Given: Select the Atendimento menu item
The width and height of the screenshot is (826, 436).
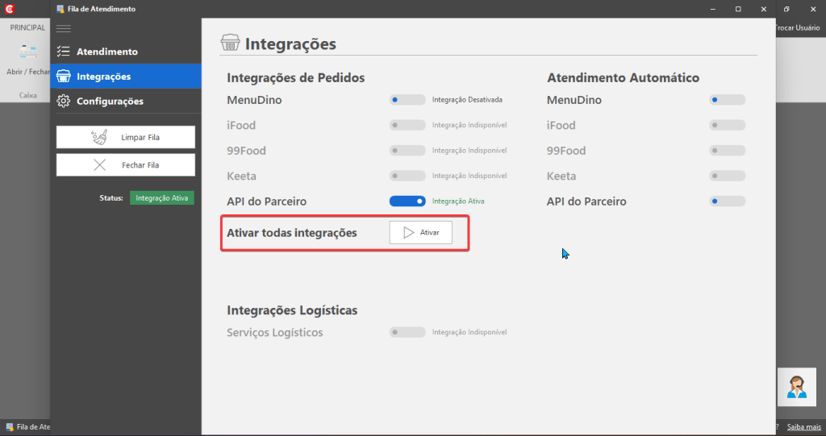Looking at the screenshot, I should coord(125,51).
